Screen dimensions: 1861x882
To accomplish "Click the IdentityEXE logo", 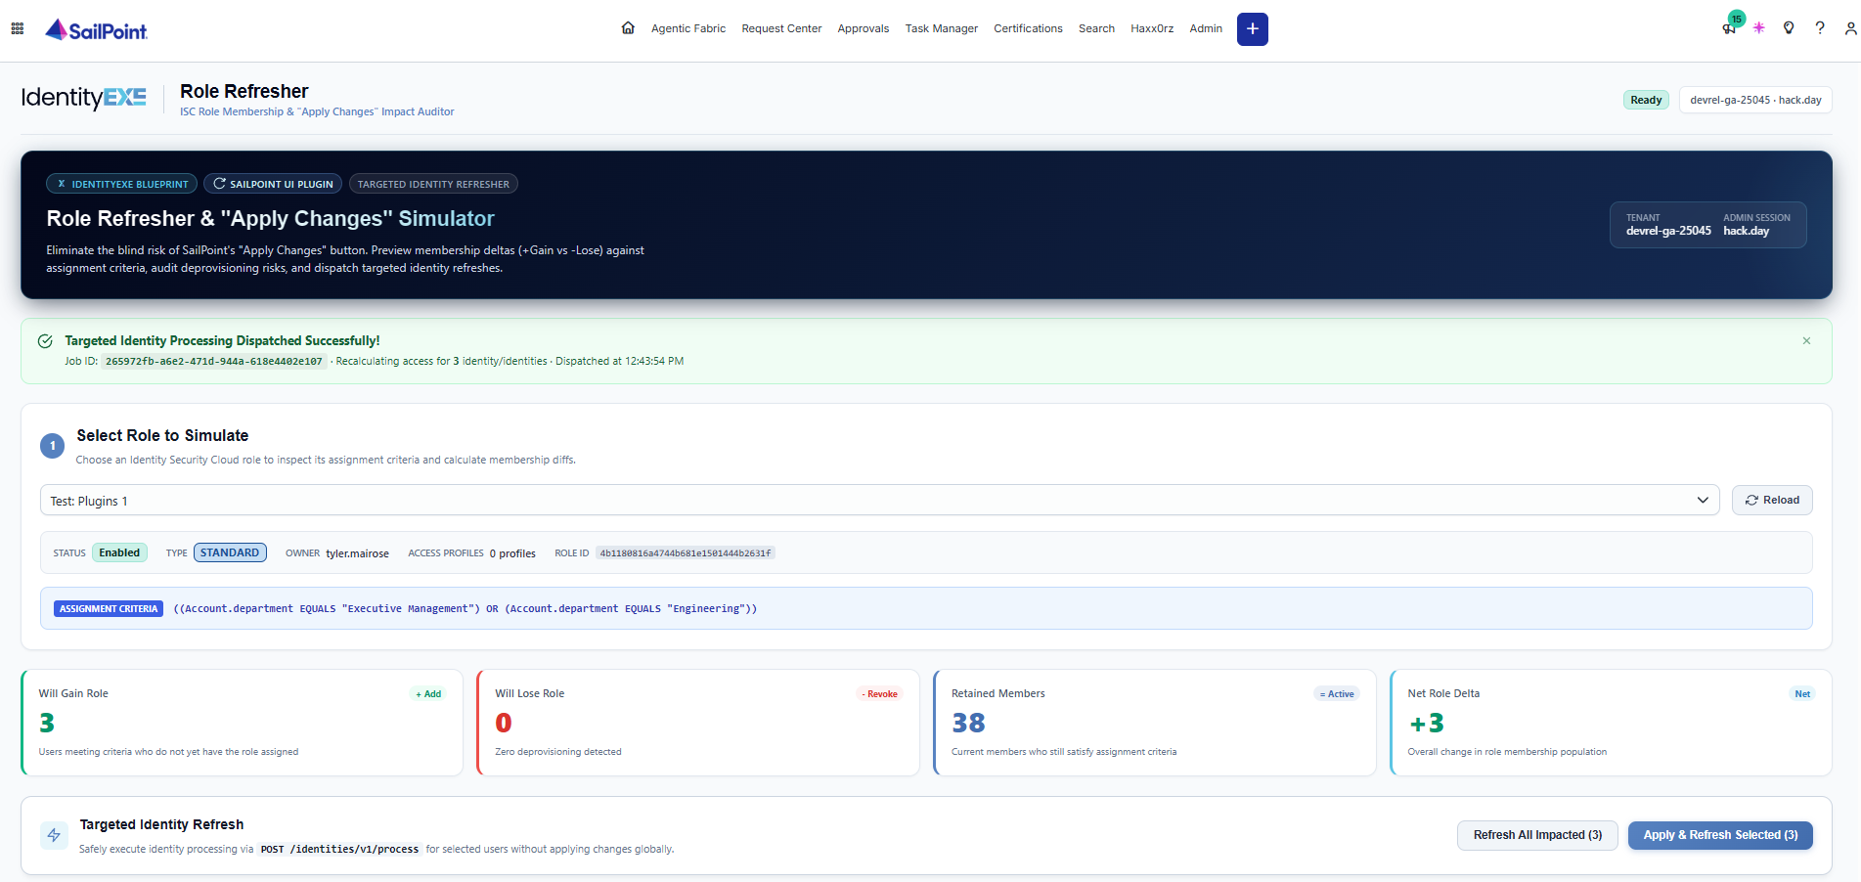I will (x=84, y=98).
